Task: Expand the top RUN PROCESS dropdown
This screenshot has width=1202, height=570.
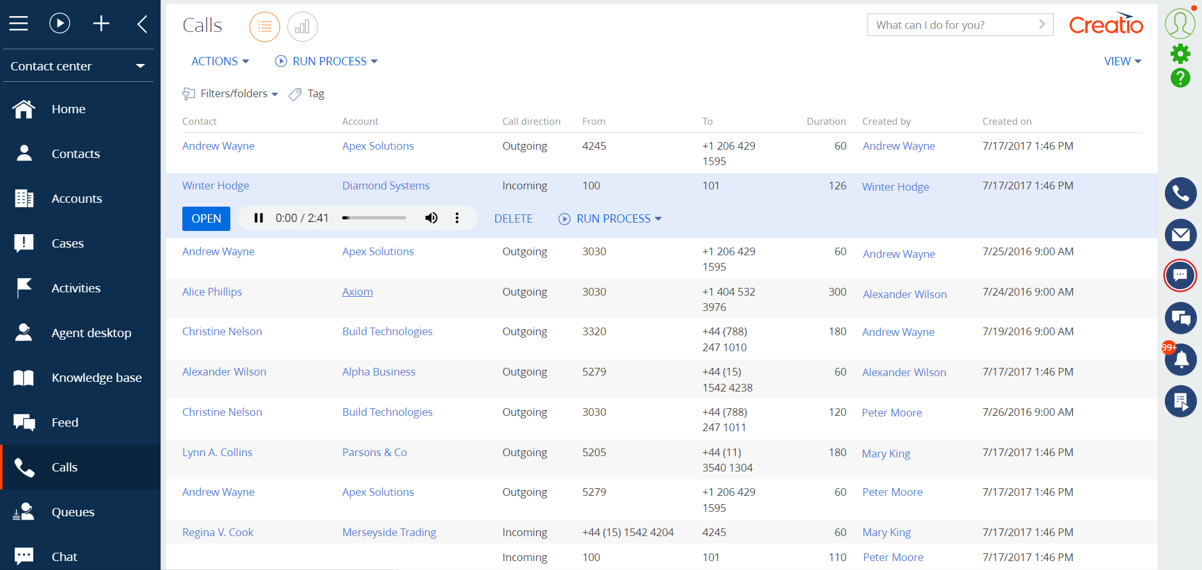Action: tap(326, 61)
